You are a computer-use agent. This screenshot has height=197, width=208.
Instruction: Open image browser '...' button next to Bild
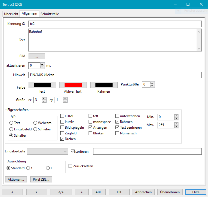[x=37, y=56]
